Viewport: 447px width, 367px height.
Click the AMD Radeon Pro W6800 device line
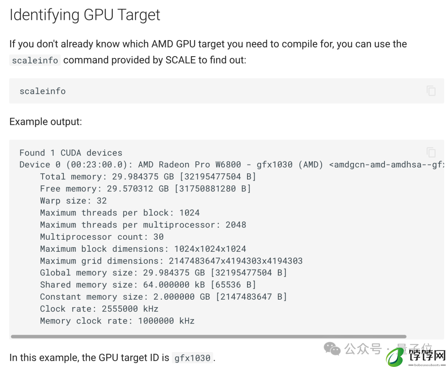coord(231,164)
